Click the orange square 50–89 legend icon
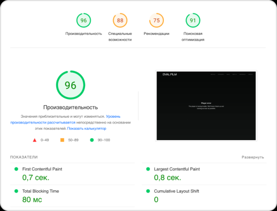Image resolution: width=277 pixels, height=211 pixels. [62, 140]
